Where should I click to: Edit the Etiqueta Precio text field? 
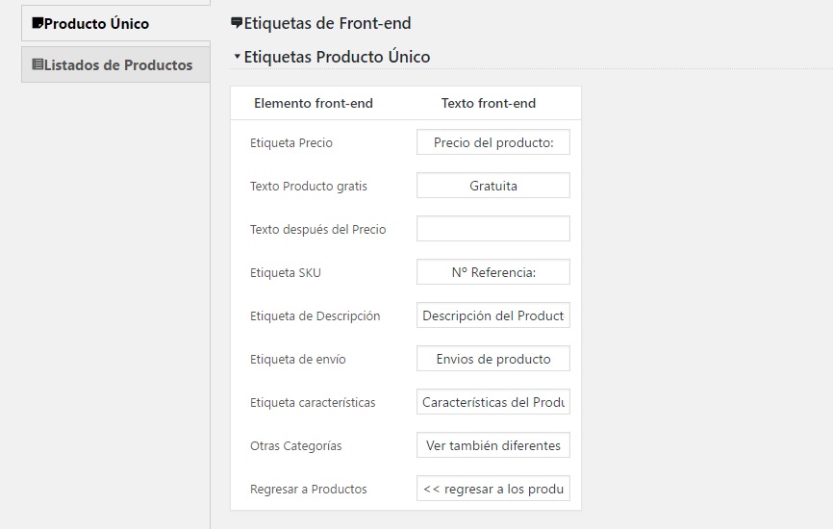(493, 142)
